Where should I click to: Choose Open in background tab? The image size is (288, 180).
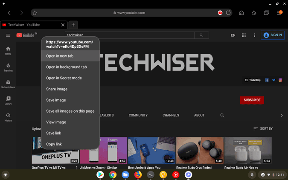coord(70,67)
